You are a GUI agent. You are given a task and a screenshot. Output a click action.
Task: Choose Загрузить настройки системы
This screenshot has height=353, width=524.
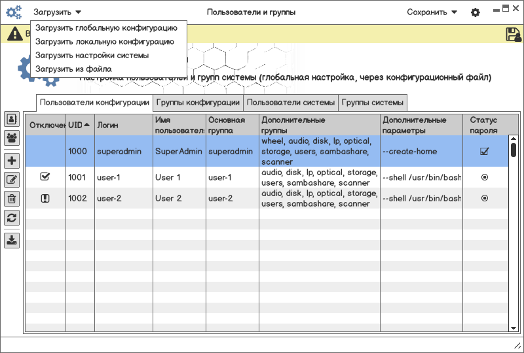(92, 55)
